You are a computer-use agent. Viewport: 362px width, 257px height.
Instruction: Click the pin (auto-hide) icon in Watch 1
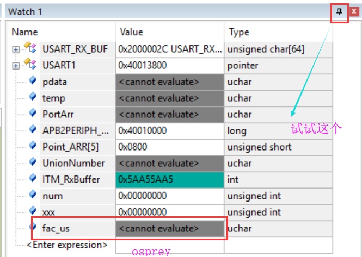click(x=339, y=11)
